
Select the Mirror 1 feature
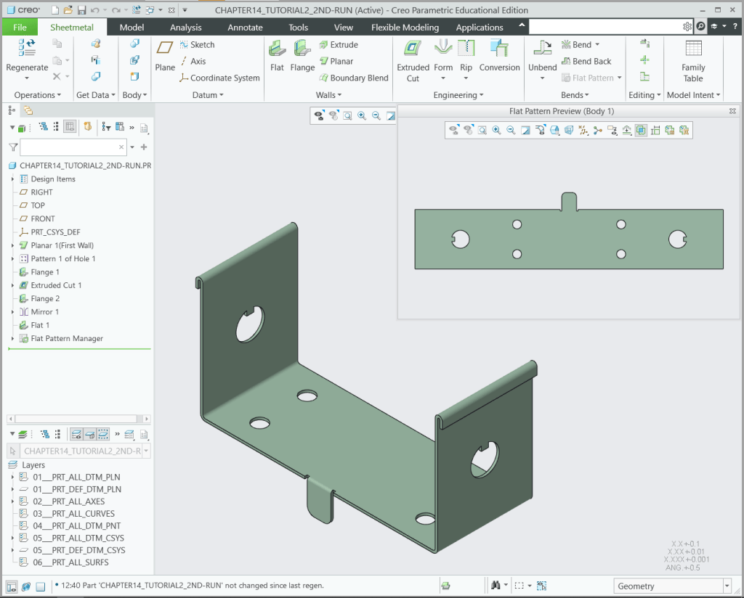point(44,312)
